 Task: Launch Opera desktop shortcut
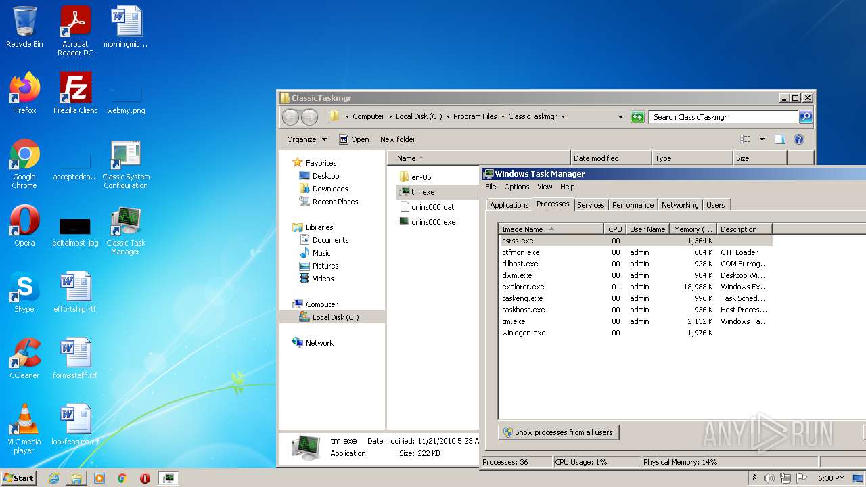pos(24,226)
